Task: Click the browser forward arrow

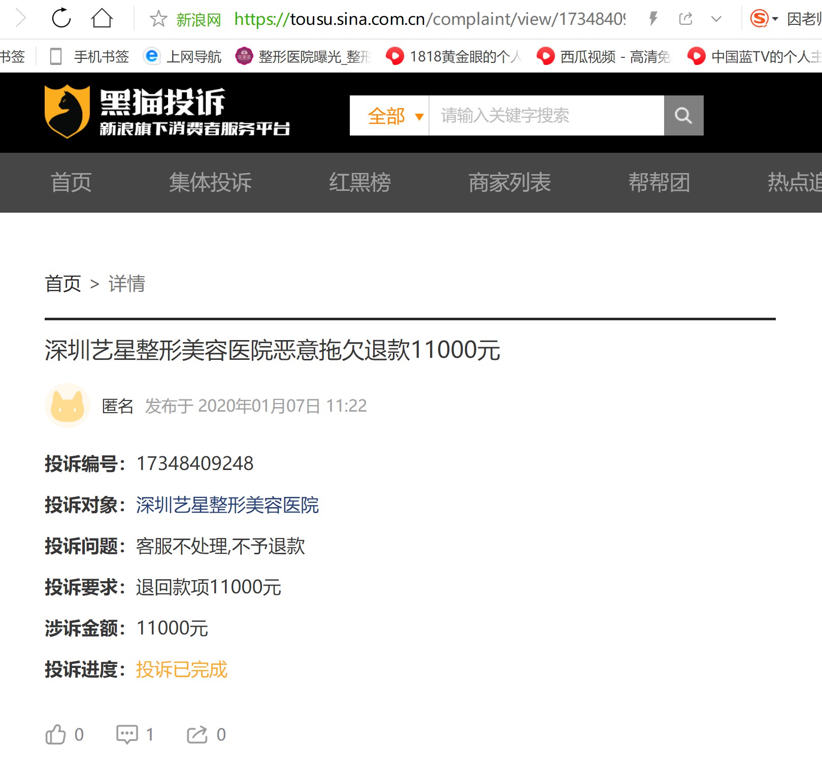Action: [21, 18]
